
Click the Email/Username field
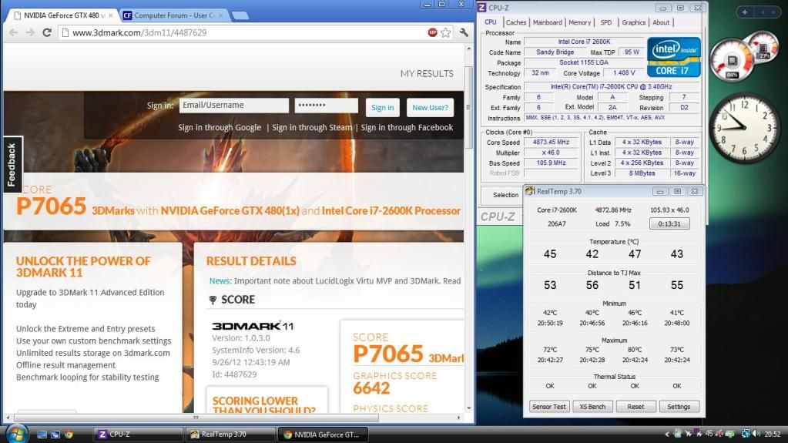coord(233,106)
